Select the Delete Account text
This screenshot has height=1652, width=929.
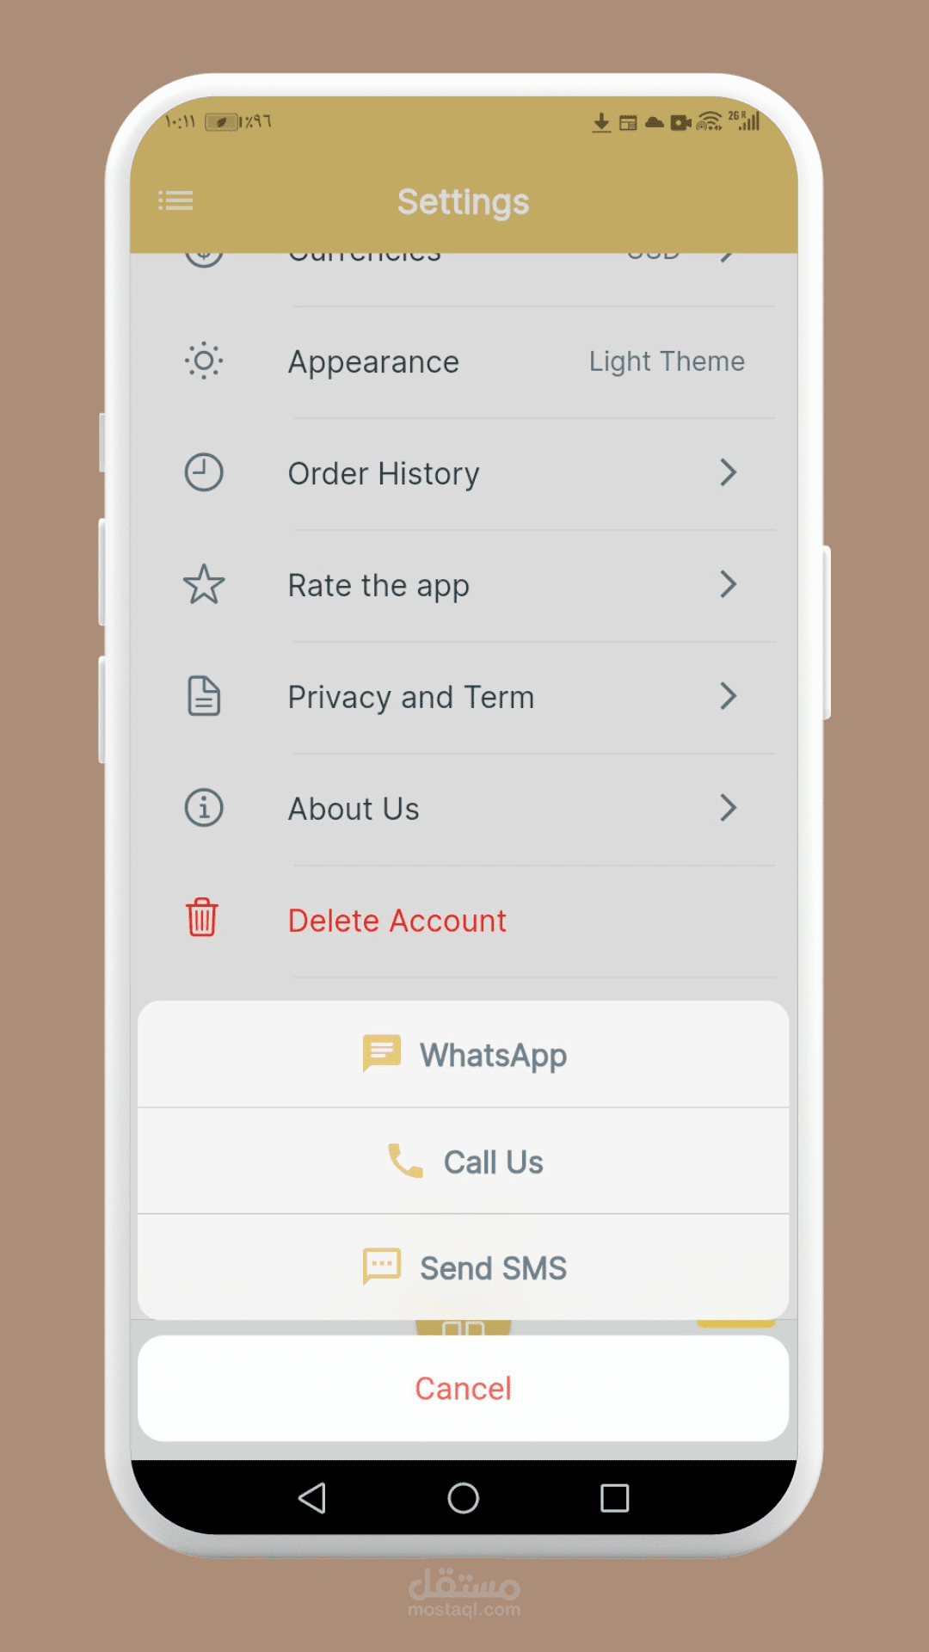[397, 921]
